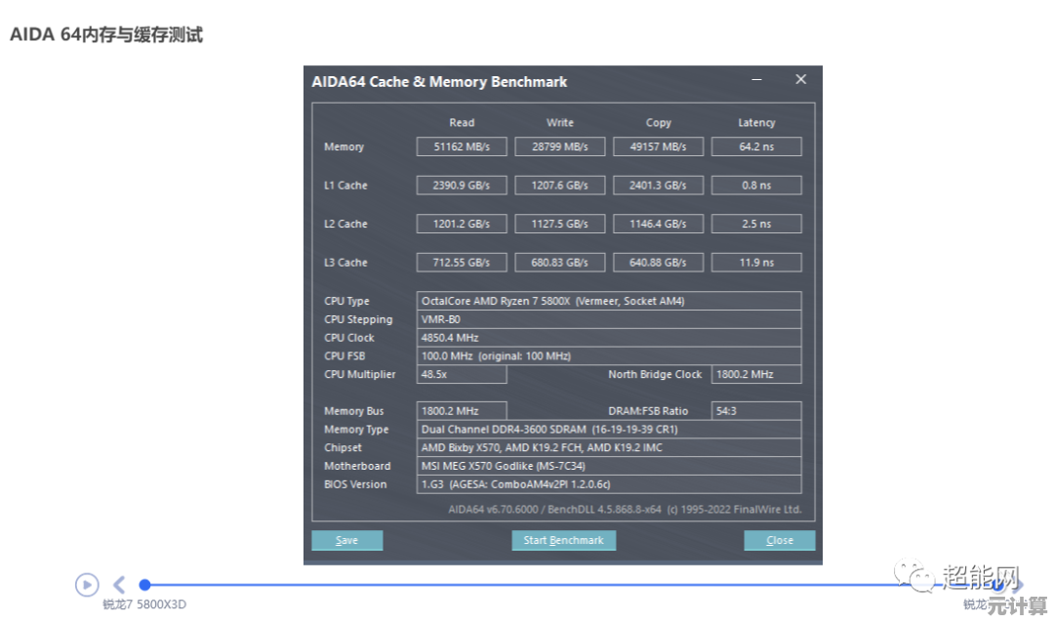Click the Copy column header
The height and width of the screenshot is (624, 1054).
pyautogui.click(x=659, y=122)
